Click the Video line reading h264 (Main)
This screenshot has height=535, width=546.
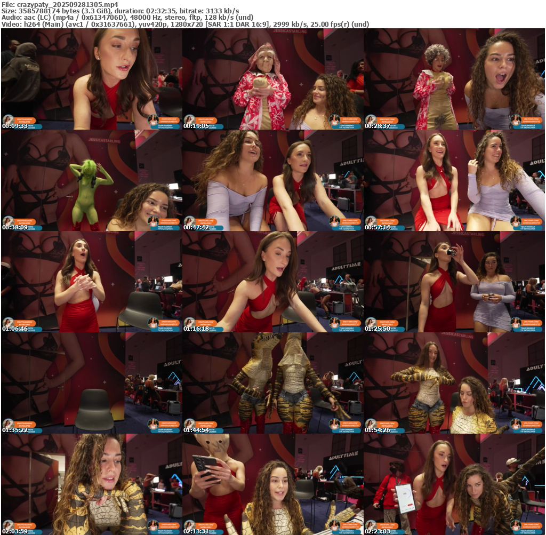tap(185, 25)
